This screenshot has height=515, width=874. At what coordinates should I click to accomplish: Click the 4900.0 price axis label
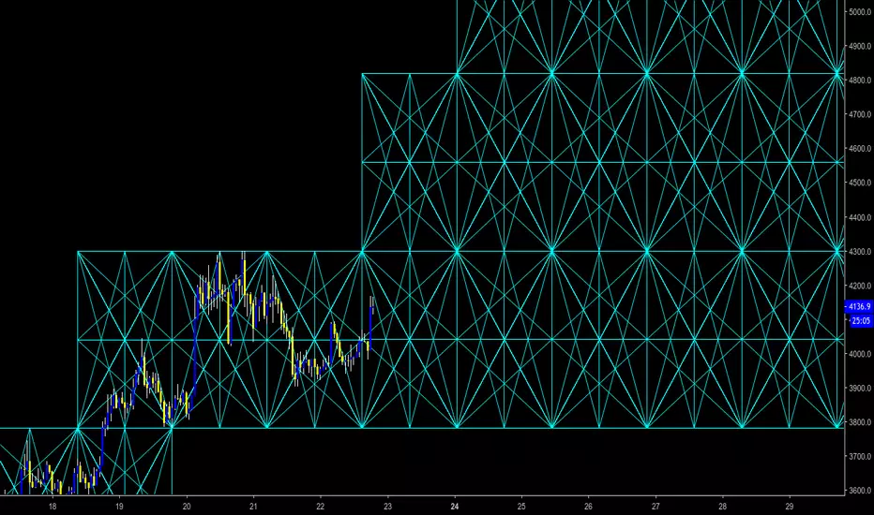pyautogui.click(x=861, y=46)
